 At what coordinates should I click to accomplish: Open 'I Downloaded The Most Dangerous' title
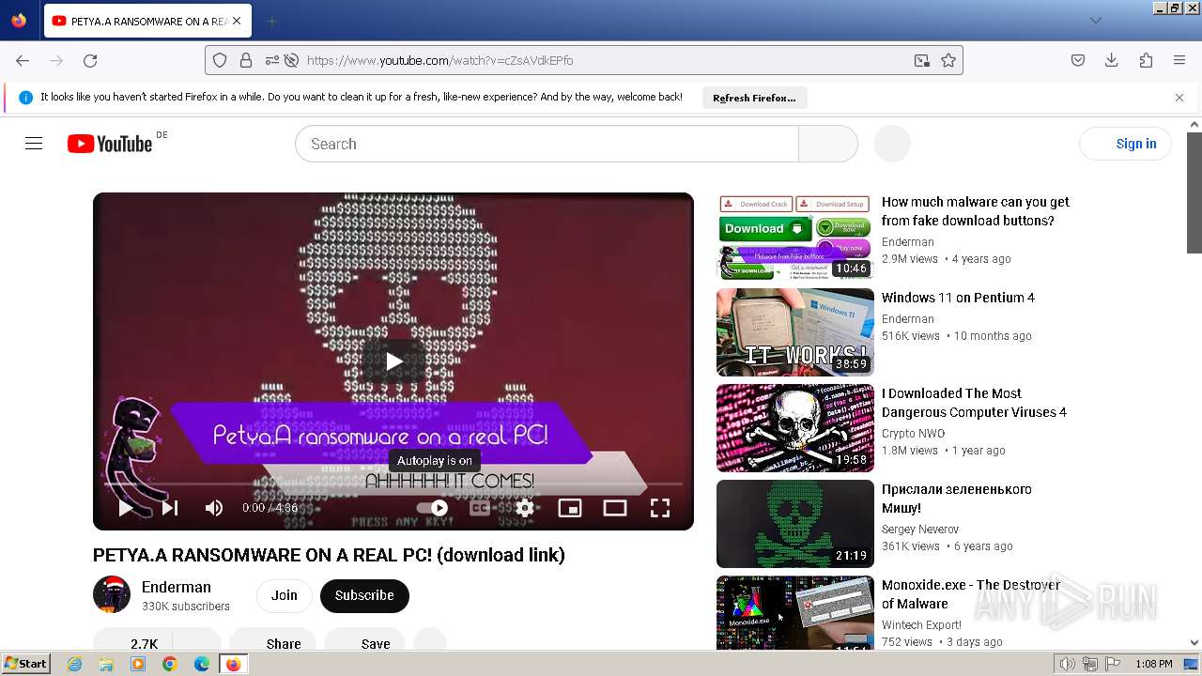(x=975, y=403)
